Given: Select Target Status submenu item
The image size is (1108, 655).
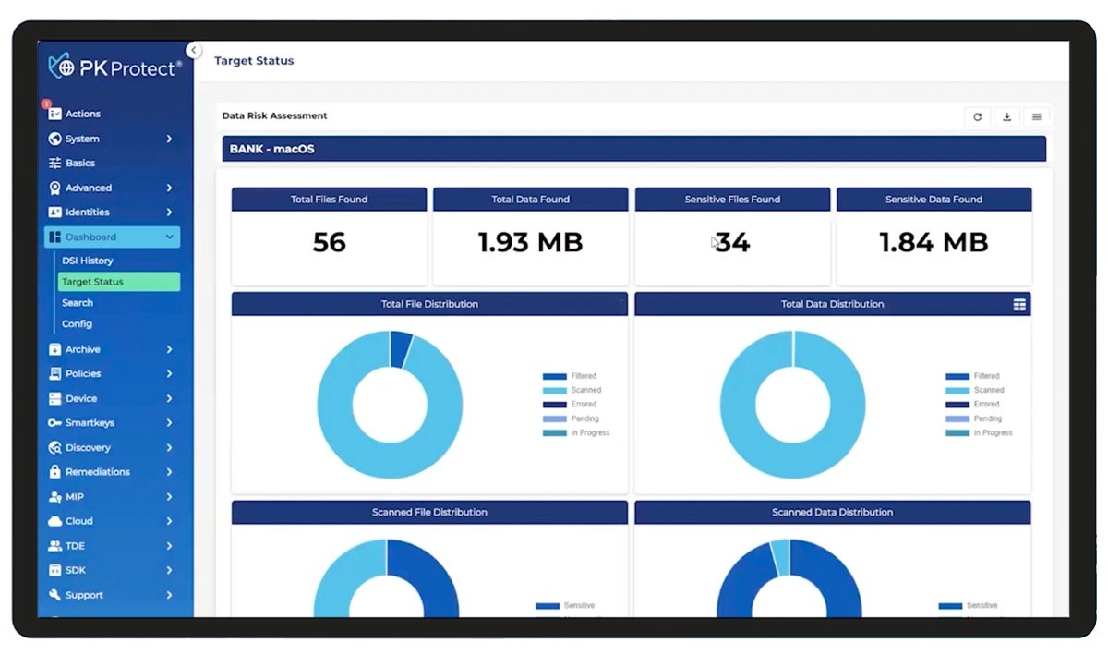Looking at the screenshot, I should tap(119, 282).
